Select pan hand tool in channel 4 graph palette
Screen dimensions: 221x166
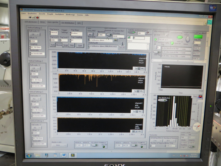point(142,69)
